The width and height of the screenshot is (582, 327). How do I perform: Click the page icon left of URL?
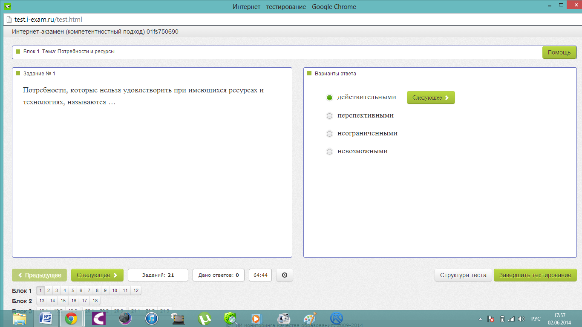click(9, 20)
